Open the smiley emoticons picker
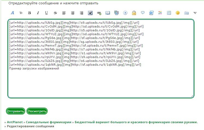Screen dimensions: 204x130 tap(177, 13)
